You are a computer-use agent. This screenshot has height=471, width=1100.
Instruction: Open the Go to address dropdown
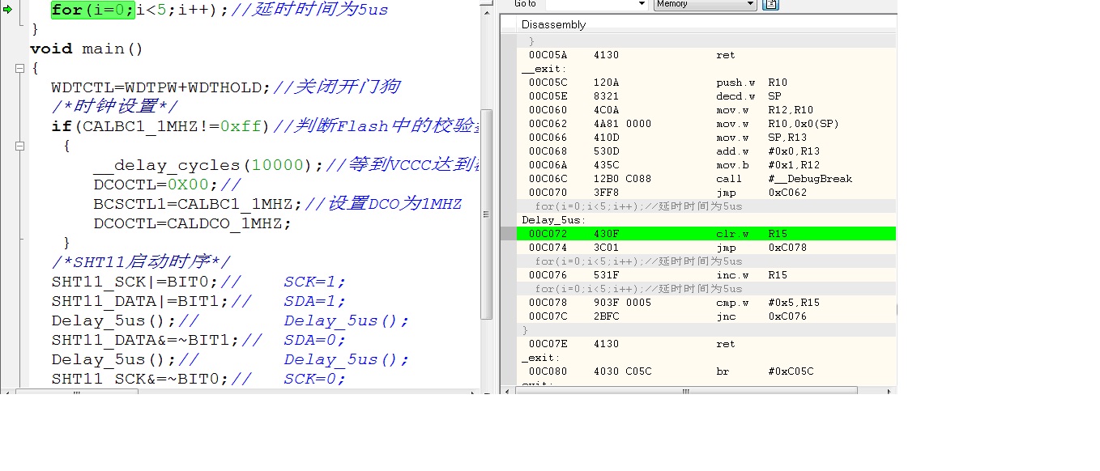642,4
